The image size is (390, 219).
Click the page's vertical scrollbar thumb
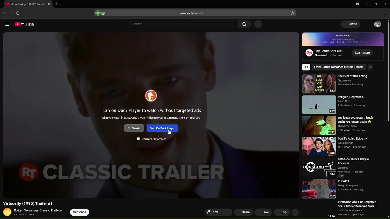coord(388,71)
